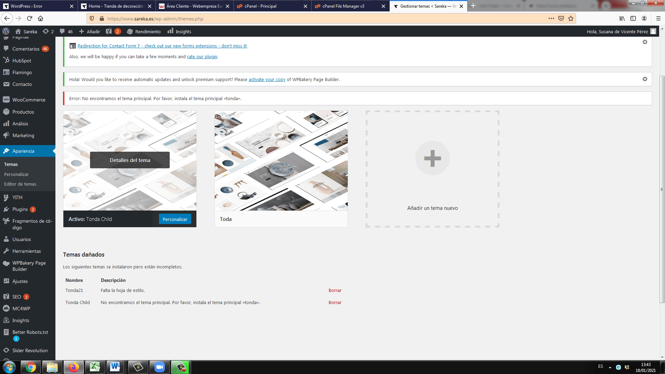Delete the broken Tonda21 theme via Borrar

tap(335, 291)
